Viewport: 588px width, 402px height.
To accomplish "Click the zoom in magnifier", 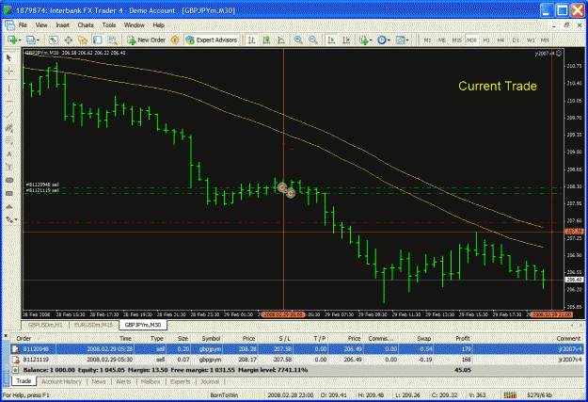I will (298, 40).
